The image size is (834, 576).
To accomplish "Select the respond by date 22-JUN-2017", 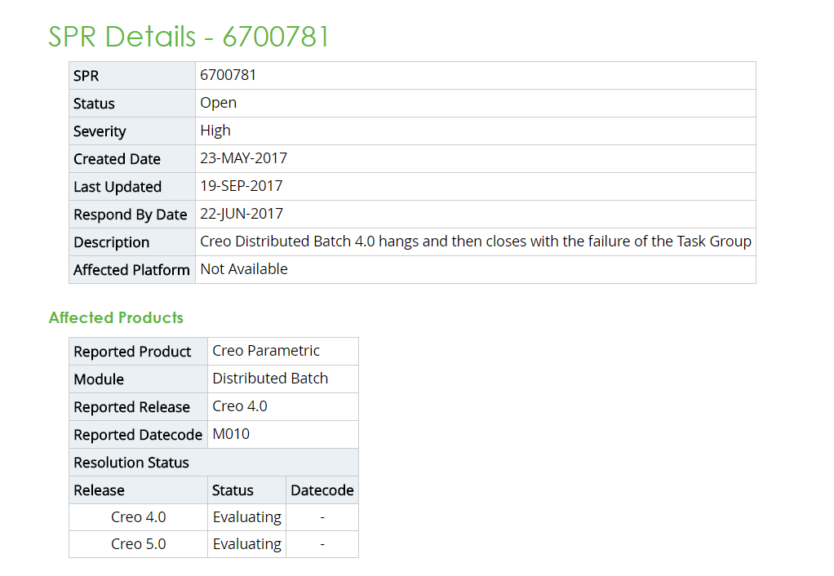I will [x=242, y=214].
